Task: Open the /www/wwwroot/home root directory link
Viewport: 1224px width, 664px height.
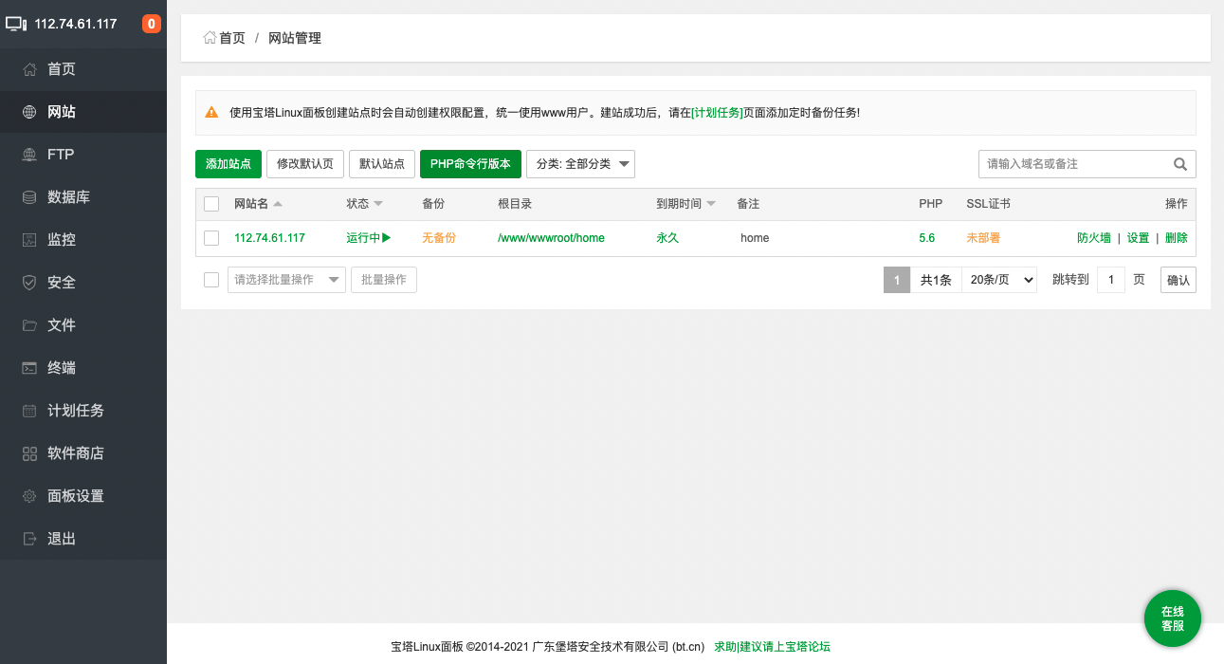Action: coord(551,238)
